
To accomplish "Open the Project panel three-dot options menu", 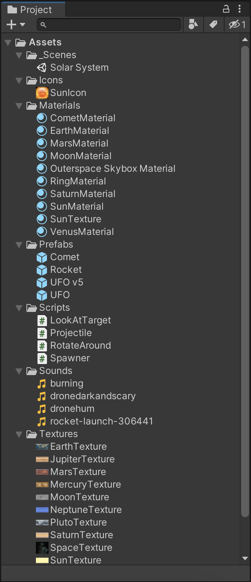I will point(240,9).
